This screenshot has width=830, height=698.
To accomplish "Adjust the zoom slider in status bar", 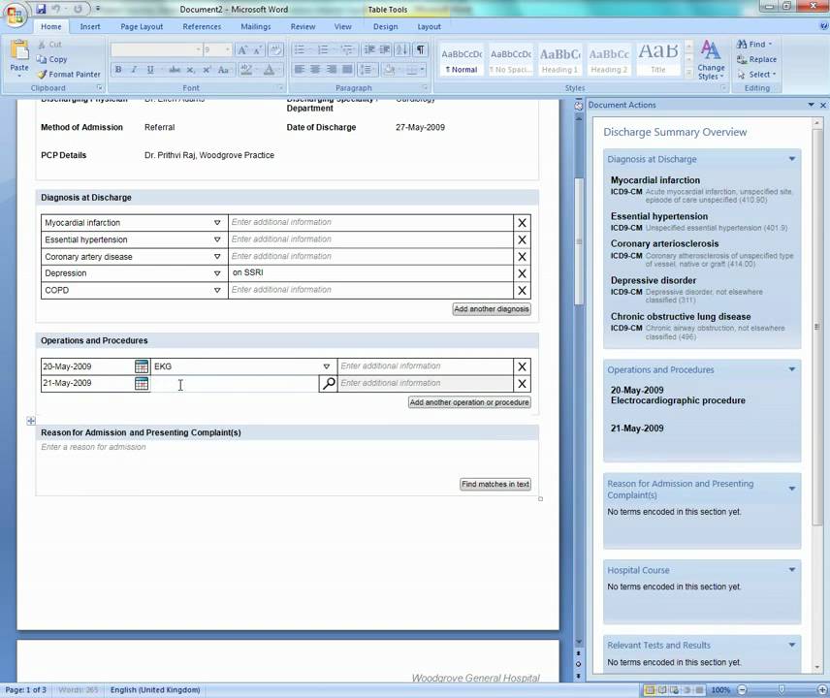I will [782, 690].
